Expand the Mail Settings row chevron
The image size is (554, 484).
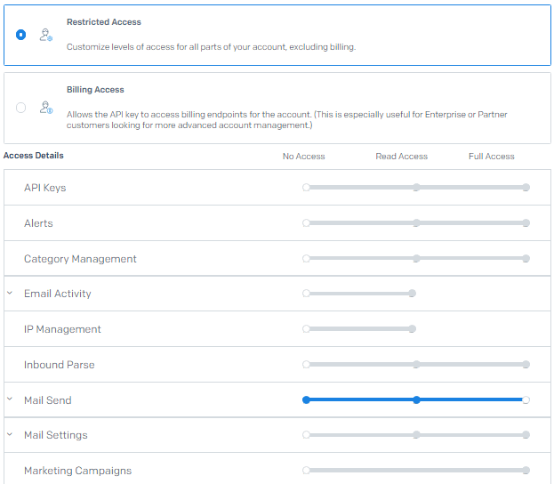tap(10, 434)
